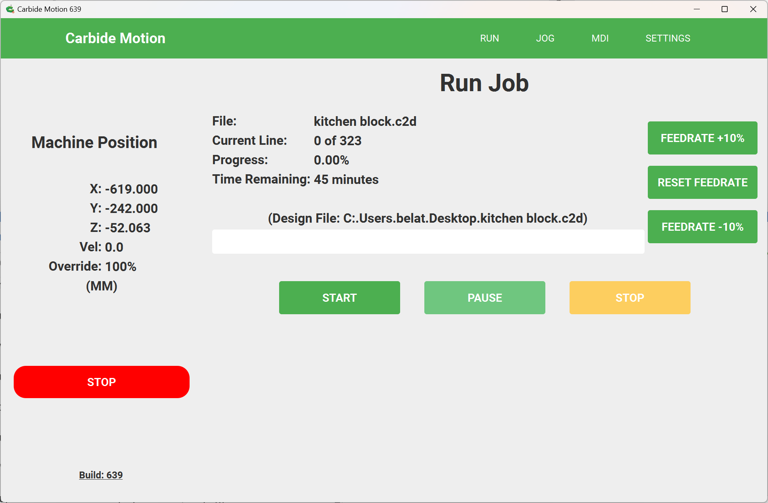Open the Build: 639 link
The width and height of the screenshot is (768, 503).
pyautogui.click(x=101, y=475)
